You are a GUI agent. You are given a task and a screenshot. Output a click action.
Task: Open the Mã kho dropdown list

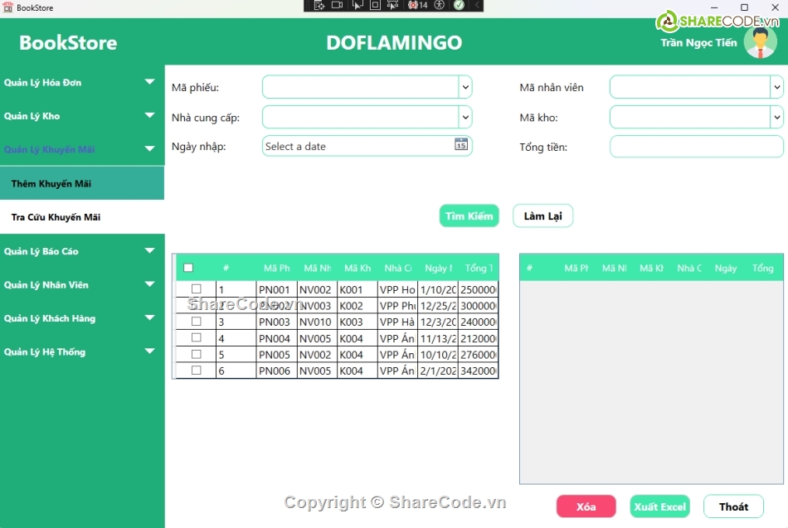[x=776, y=117]
